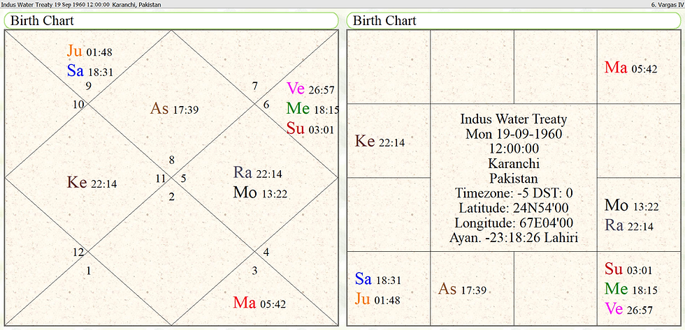Image resolution: width=685 pixels, height=330 pixels.
Task: Click house number 7 in the diamond chart
Action: pyautogui.click(x=254, y=87)
